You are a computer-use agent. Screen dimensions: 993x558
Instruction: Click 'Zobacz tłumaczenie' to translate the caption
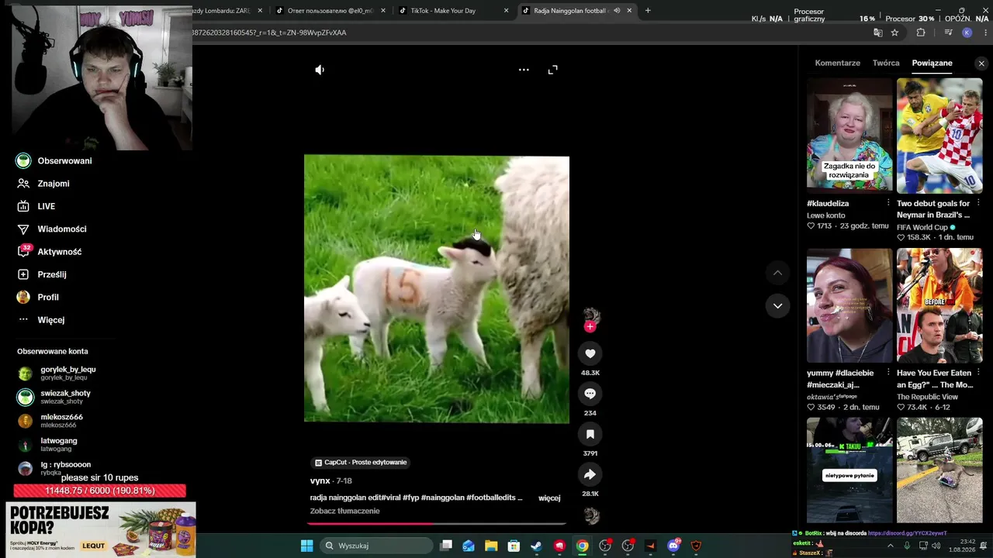point(345,511)
